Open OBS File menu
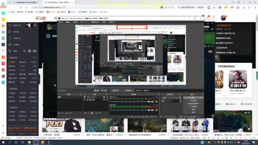This screenshot has height=145, width=258. click(x=61, y=22)
